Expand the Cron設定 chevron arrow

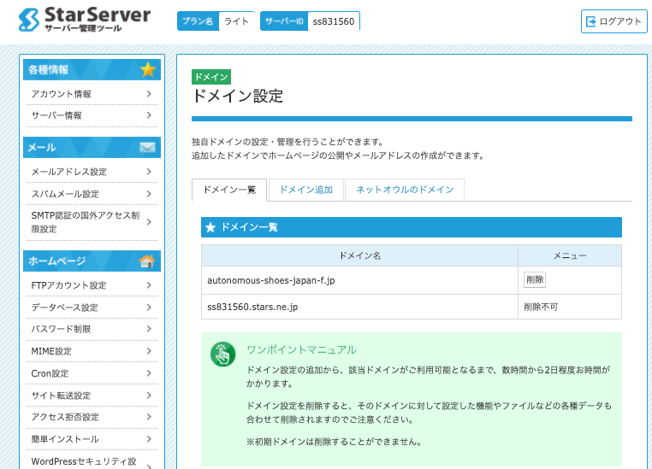click(149, 373)
